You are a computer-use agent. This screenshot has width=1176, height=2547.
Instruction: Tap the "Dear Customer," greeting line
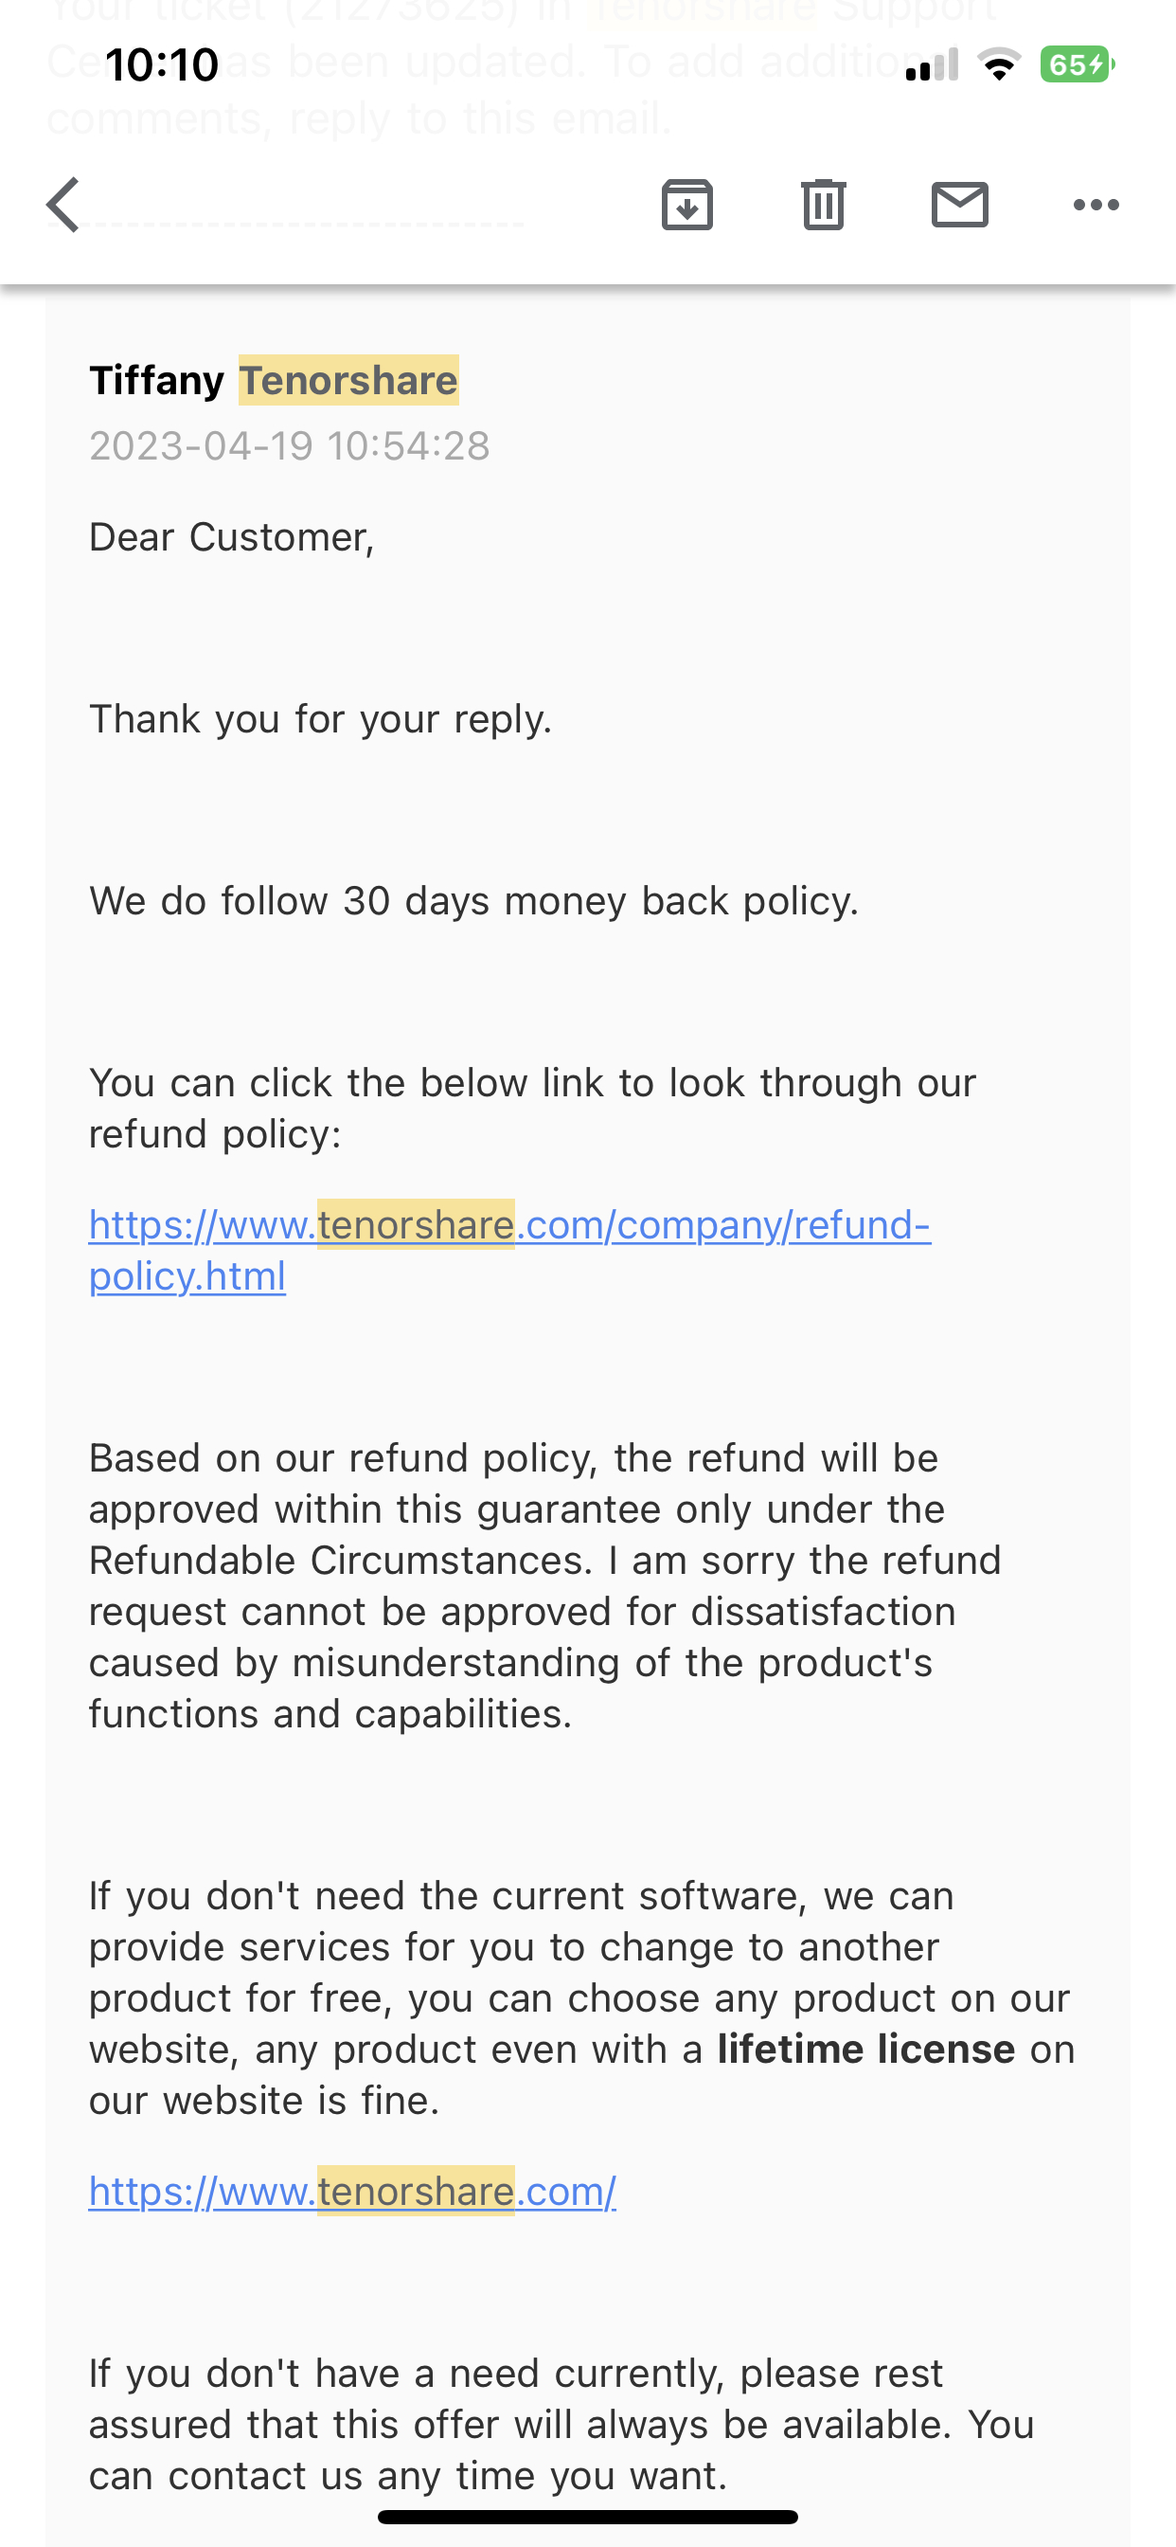(x=232, y=538)
